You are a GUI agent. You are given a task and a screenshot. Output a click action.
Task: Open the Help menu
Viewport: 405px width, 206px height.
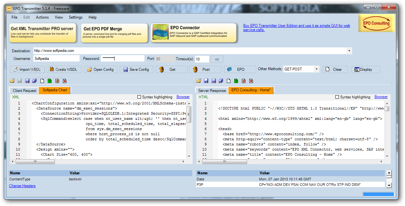tap(92, 17)
